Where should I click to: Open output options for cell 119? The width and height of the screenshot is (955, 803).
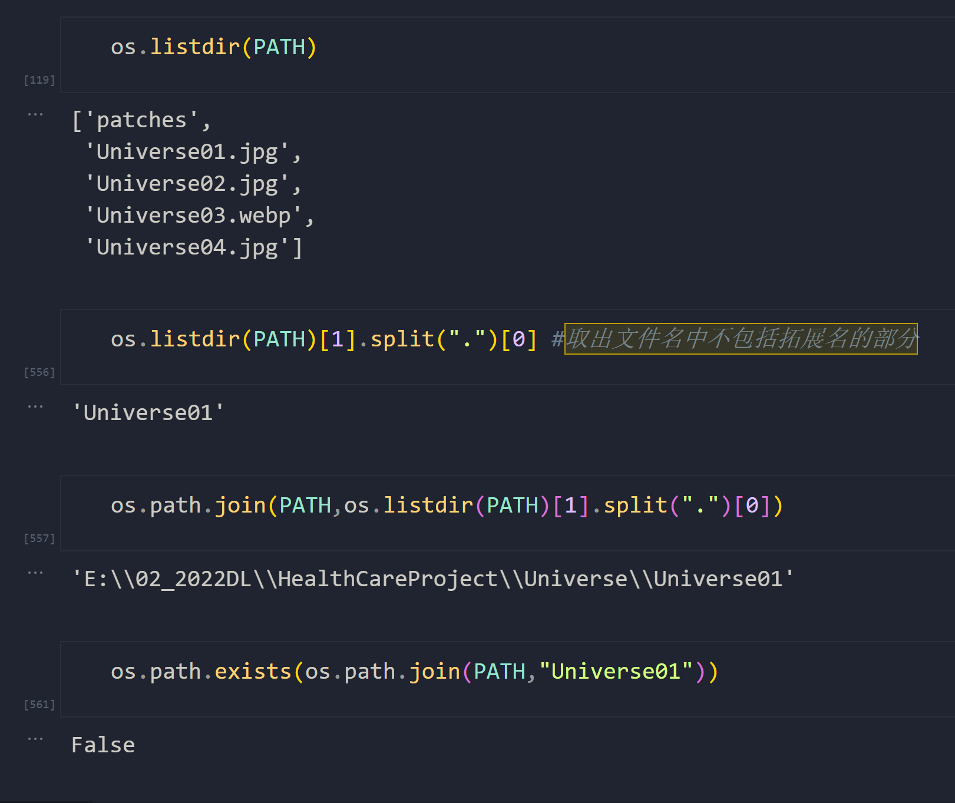coord(35,114)
